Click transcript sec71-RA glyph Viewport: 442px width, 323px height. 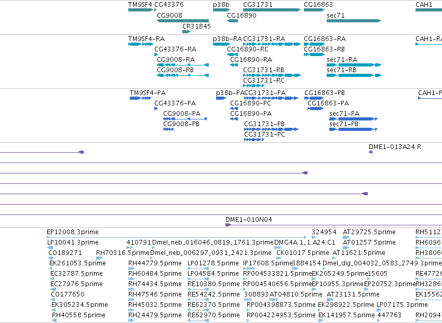pyautogui.click(x=354, y=65)
